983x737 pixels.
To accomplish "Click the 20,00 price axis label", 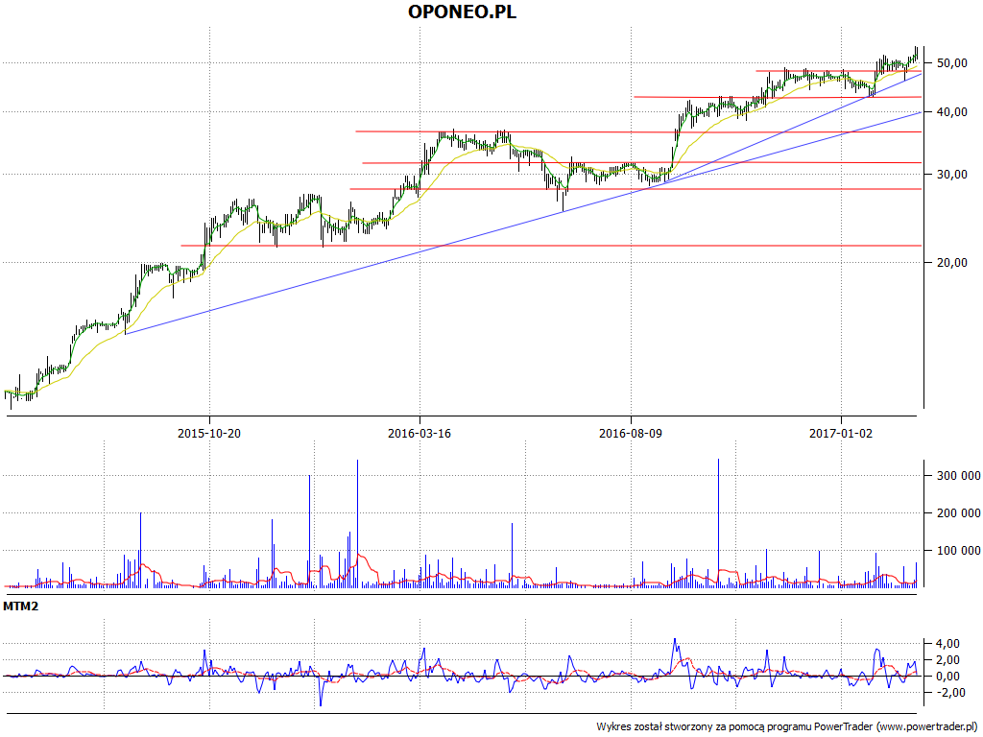I will click(951, 263).
